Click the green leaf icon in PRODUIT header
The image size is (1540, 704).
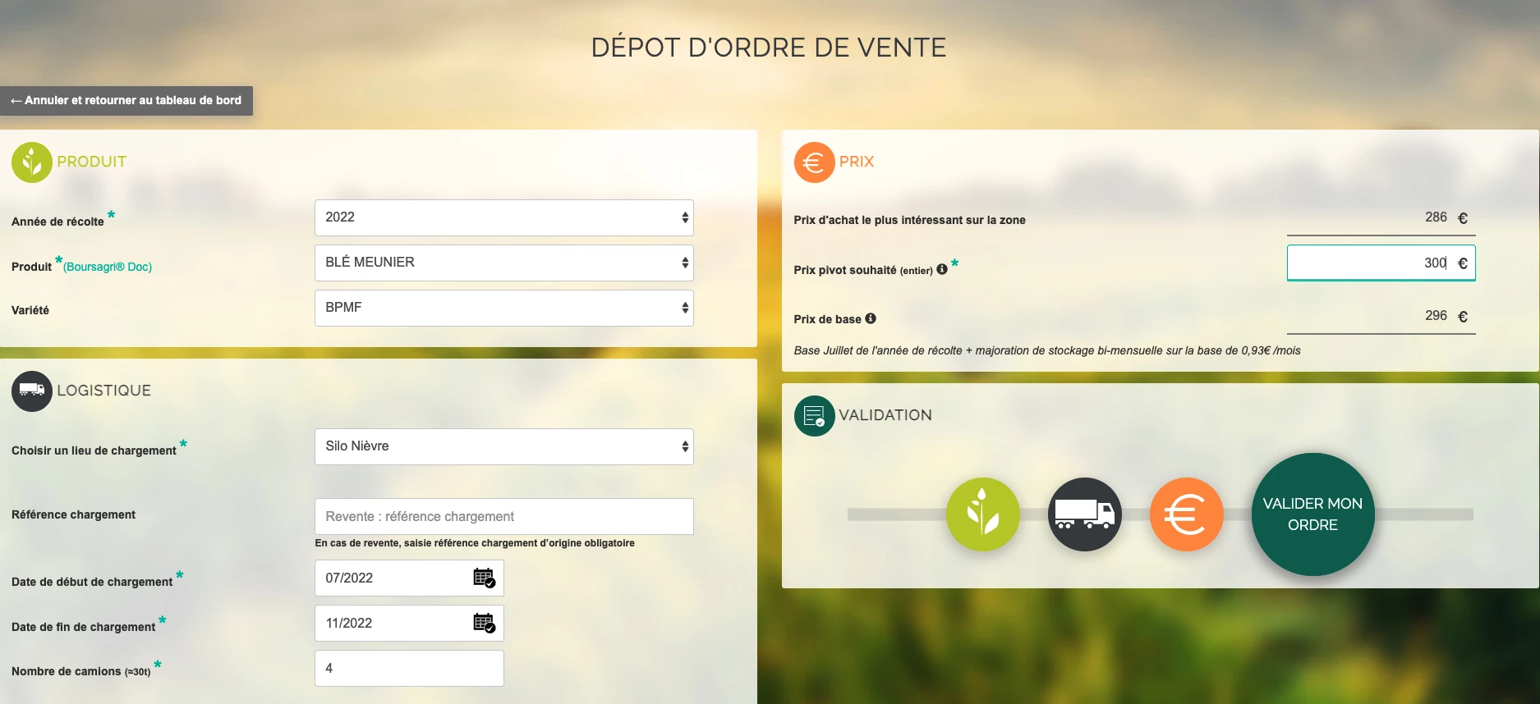(32, 162)
